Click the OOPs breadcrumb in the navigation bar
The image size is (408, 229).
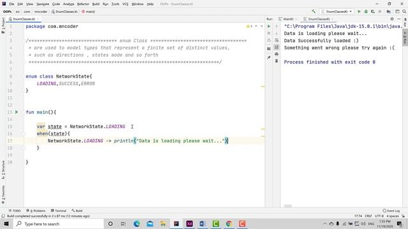7,11
